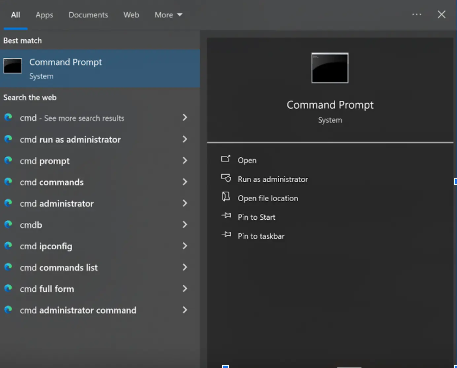This screenshot has height=368, width=457.
Task: Click Edge icon beside 'cmd administrator'
Action: pyautogui.click(x=8, y=203)
